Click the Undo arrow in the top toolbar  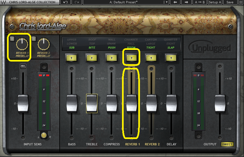[x=65, y=2]
